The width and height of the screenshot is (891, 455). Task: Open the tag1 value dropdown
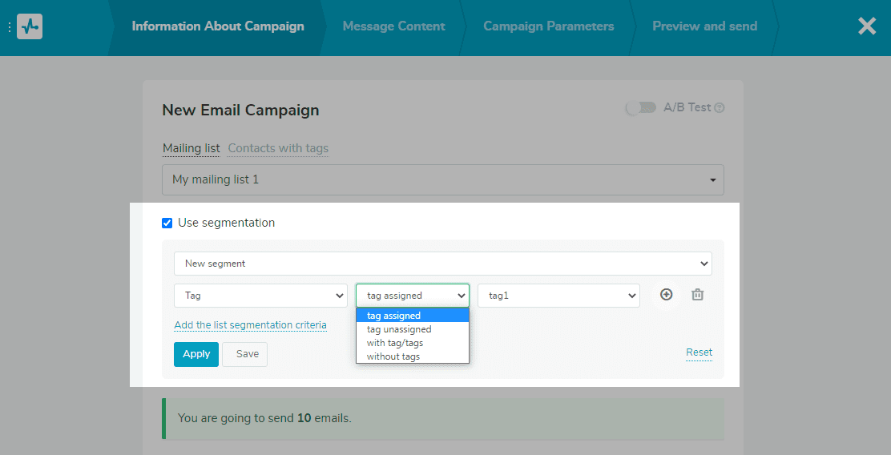[558, 296]
